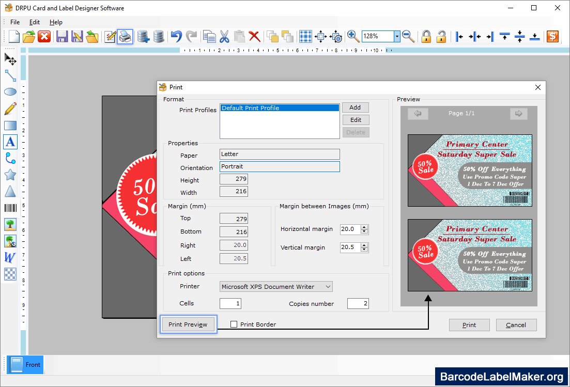Viewport: 570px width, 387px height.
Task: Select the Line drawing tool
Action: [x=10, y=75]
